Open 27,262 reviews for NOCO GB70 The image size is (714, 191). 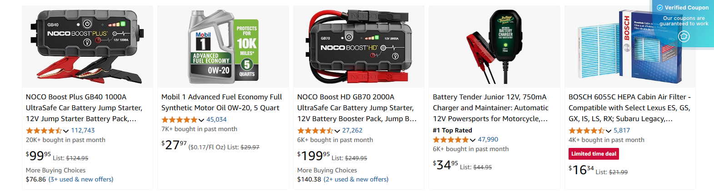pyautogui.click(x=352, y=130)
